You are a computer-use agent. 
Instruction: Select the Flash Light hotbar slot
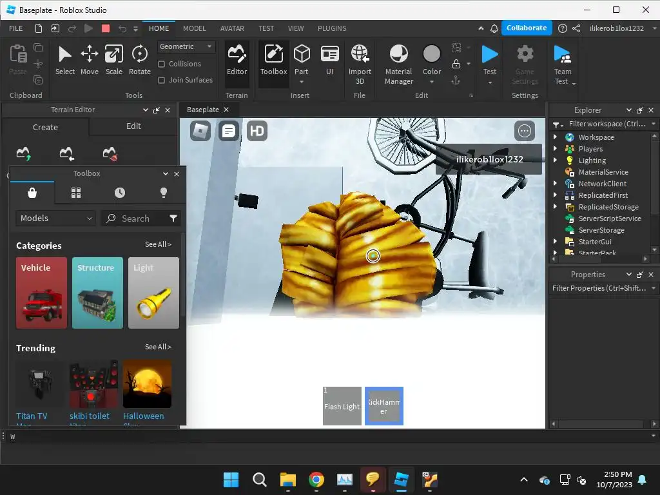click(342, 406)
